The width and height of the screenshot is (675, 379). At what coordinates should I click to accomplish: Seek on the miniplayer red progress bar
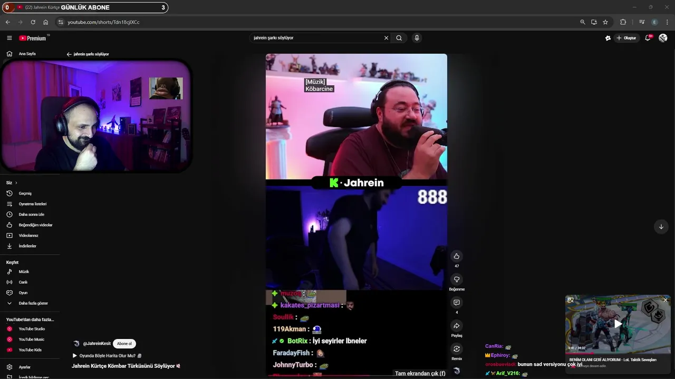point(618,353)
